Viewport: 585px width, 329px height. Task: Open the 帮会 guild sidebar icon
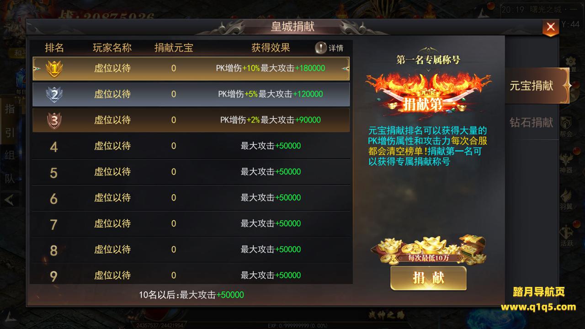567,127
